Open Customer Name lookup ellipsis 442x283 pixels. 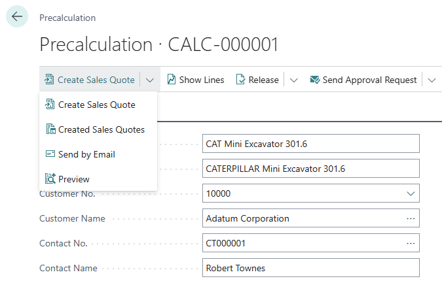tap(411, 218)
